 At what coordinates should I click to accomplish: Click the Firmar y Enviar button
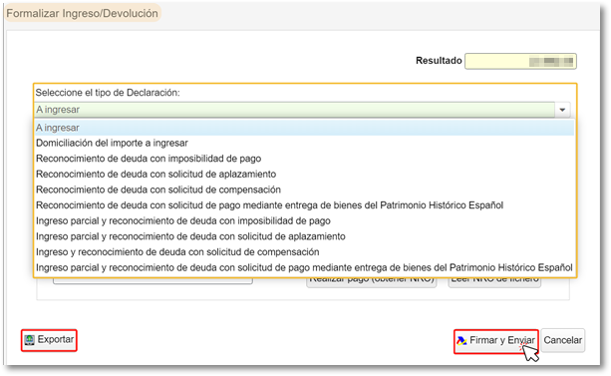pyautogui.click(x=496, y=341)
